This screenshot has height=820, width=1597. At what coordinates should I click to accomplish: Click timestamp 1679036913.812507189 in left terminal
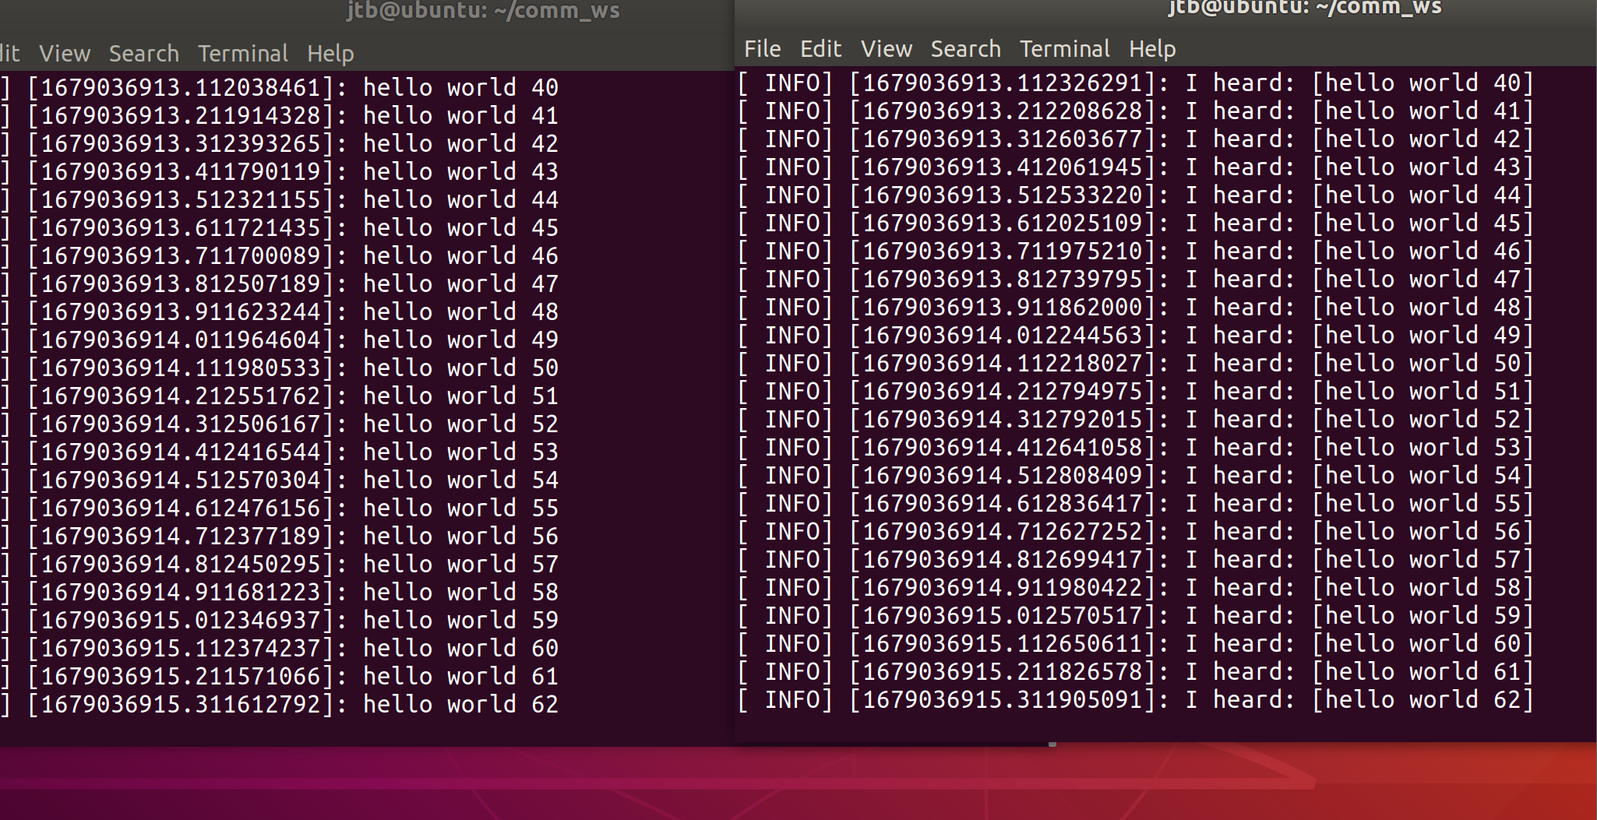tap(181, 283)
